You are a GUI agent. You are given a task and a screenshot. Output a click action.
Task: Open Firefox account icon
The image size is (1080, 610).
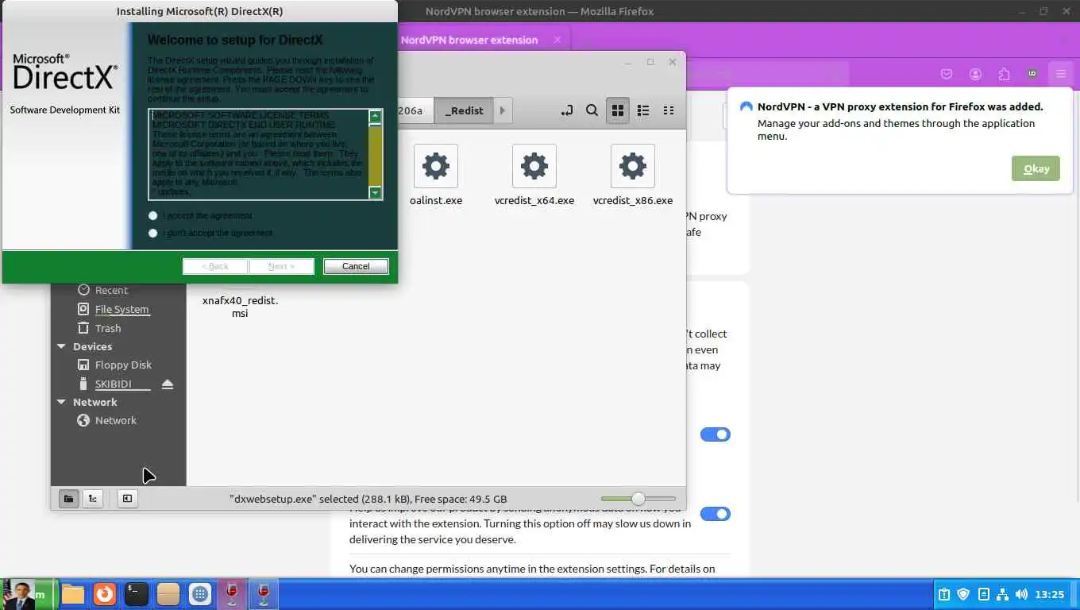pos(975,74)
